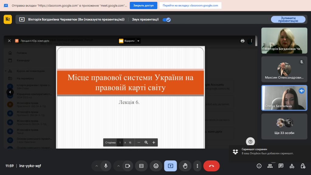The width and height of the screenshot is (311, 175).
Task: Open the three-dot more options menu
Action: tap(197, 166)
